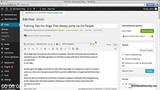This screenshot has height=90, width=160.
Task: Click the post title input field
Action: click(x=70, y=26)
